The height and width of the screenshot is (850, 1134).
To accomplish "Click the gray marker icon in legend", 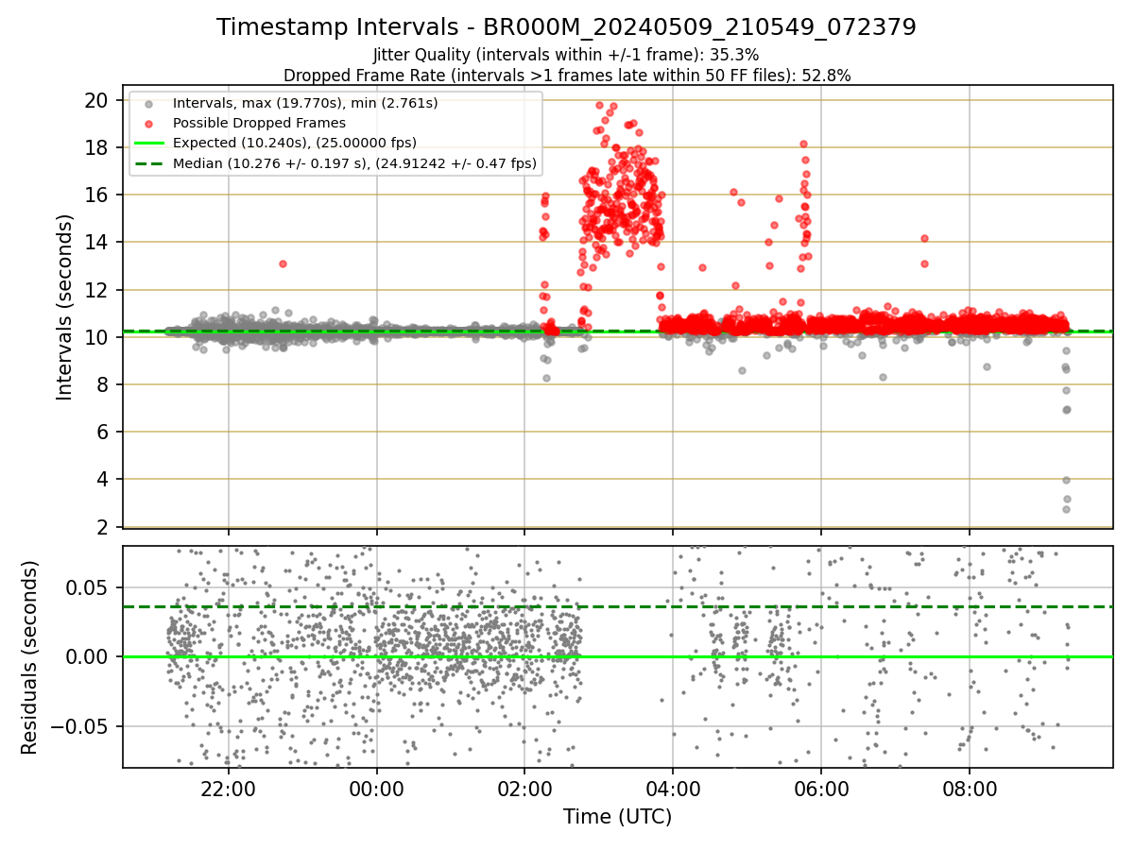I will tap(148, 102).
